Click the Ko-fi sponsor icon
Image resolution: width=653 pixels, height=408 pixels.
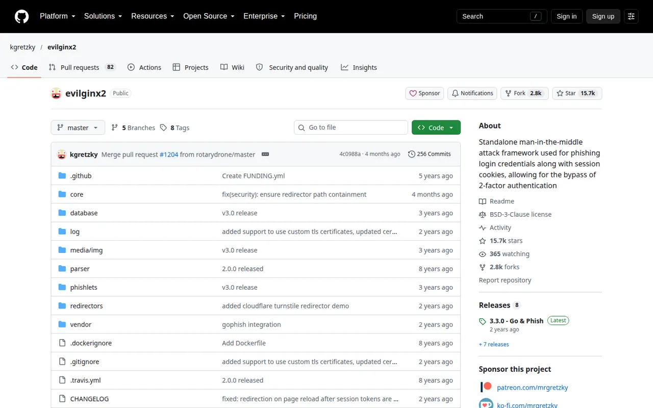(x=486, y=404)
